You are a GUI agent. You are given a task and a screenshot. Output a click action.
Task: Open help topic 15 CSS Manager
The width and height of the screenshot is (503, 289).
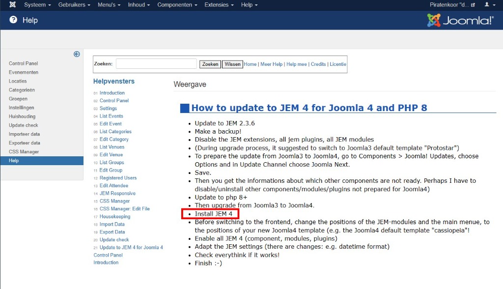tap(114, 201)
